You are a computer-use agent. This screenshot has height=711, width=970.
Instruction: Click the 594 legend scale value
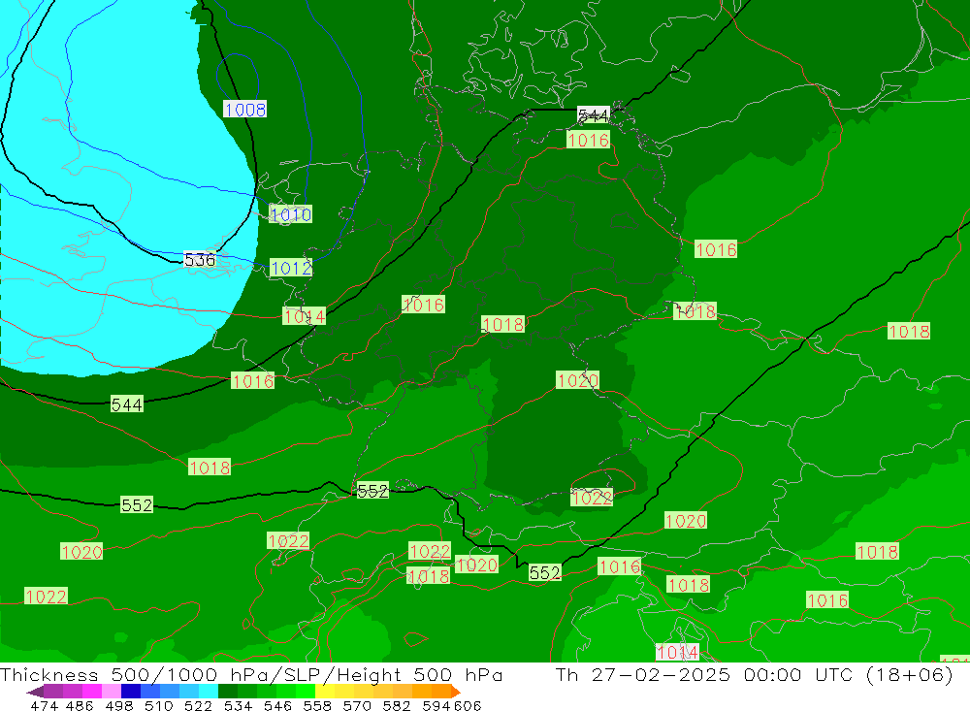(436, 706)
